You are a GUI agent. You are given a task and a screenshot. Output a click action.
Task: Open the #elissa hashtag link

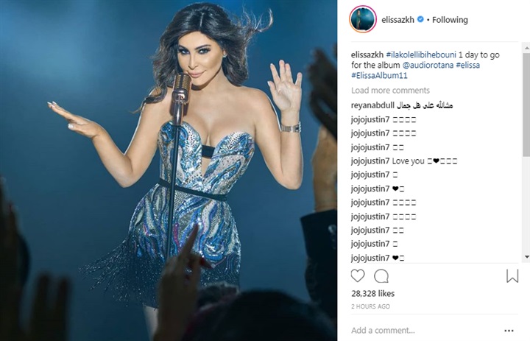(x=468, y=65)
